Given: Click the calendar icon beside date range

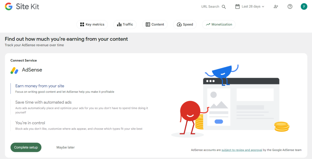Looking at the screenshot, I should (237, 6).
